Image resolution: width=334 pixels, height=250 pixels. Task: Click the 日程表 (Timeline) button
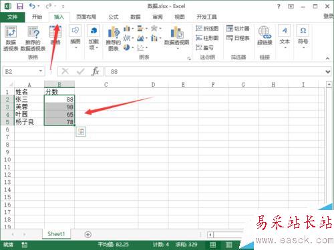point(238,38)
